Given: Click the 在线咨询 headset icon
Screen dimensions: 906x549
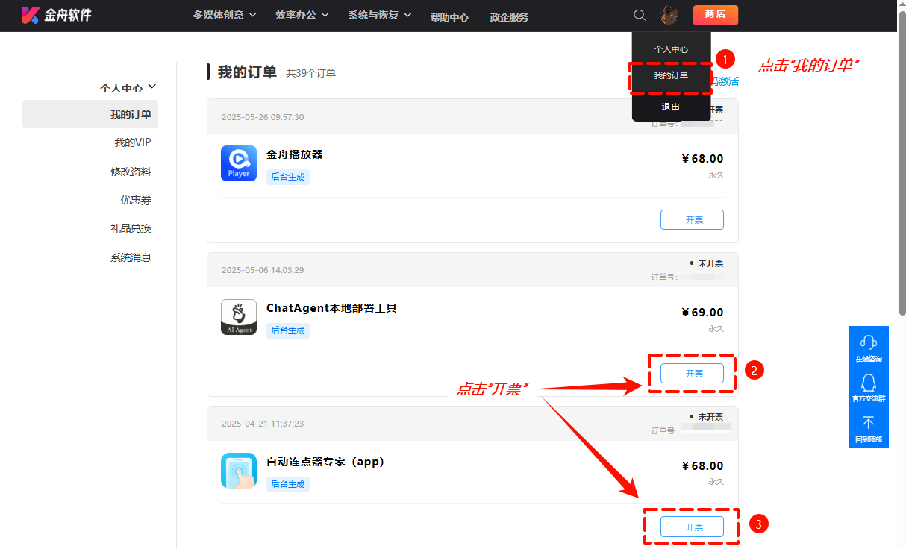Looking at the screenshot, I should pos(868,342).
